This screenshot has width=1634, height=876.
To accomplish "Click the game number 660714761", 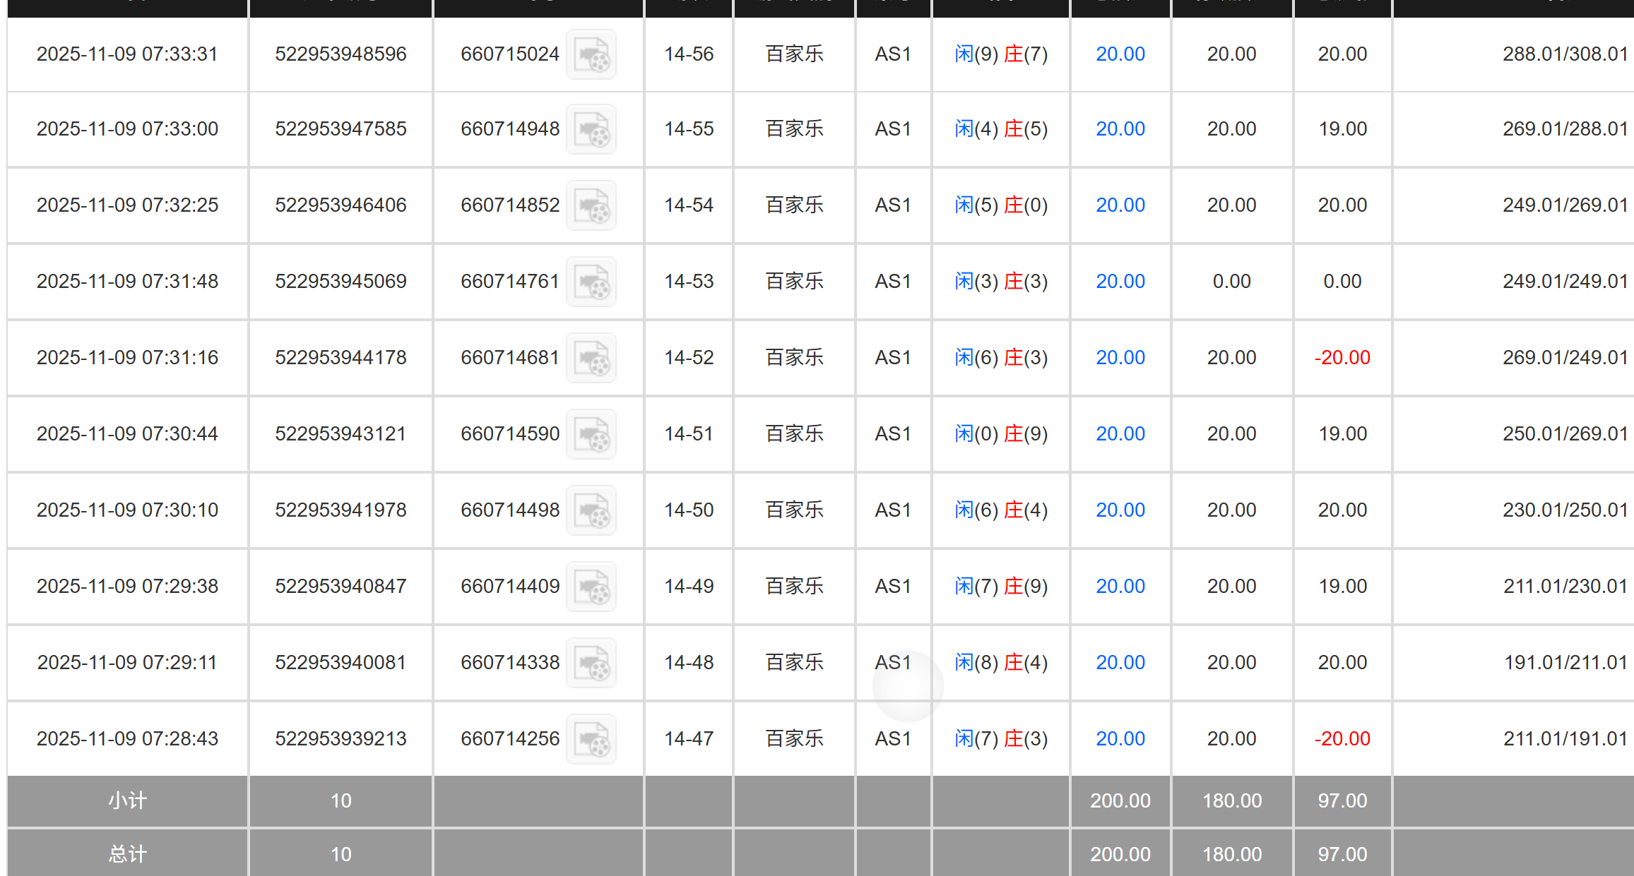I will tap(510, 282).
